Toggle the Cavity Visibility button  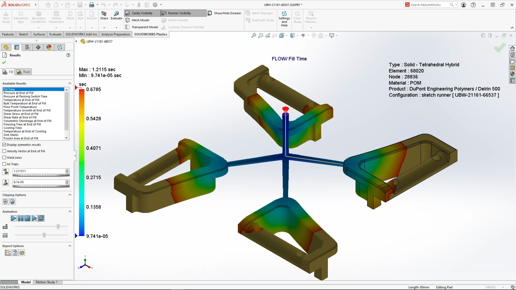pyautogui.click(x=142, y=13)
